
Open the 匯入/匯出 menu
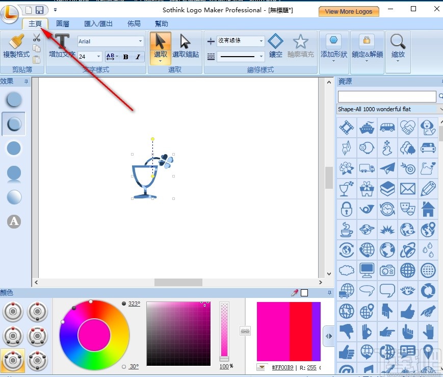(98, 23)
